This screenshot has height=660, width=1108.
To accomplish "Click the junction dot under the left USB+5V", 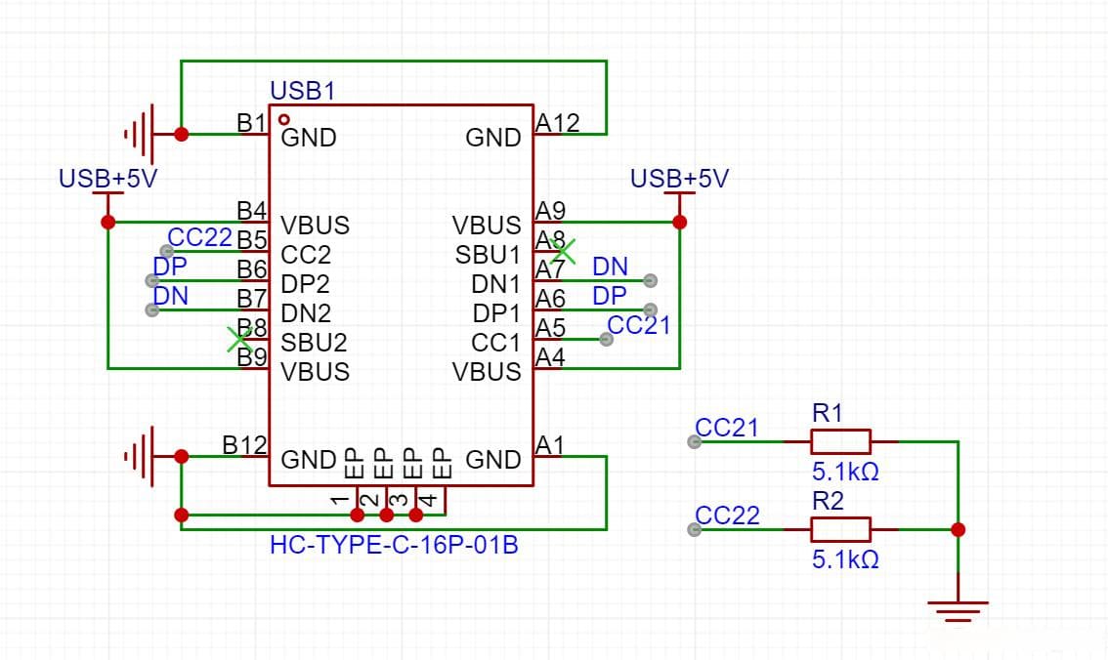I will [108, 223].
